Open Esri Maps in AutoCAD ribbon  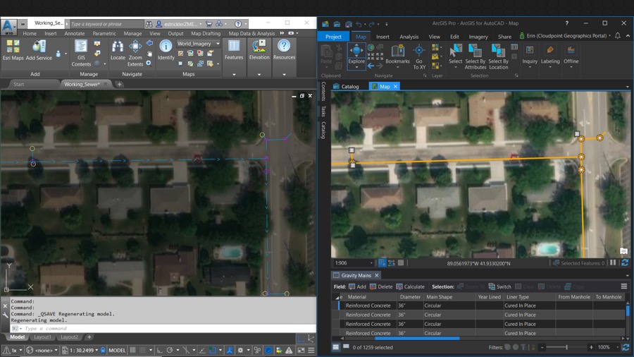(x=13, y=50)
